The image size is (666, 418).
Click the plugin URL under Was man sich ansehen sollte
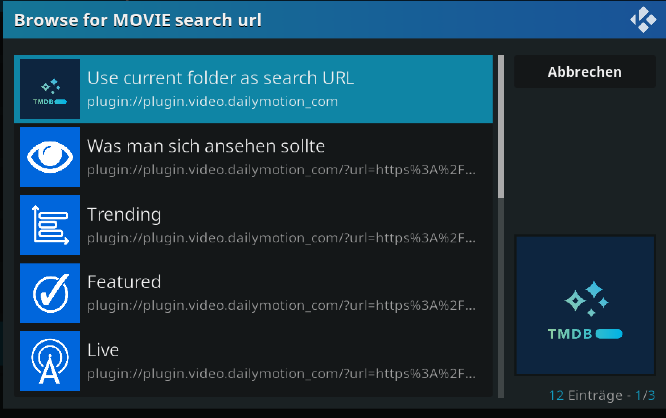[281, 169]
